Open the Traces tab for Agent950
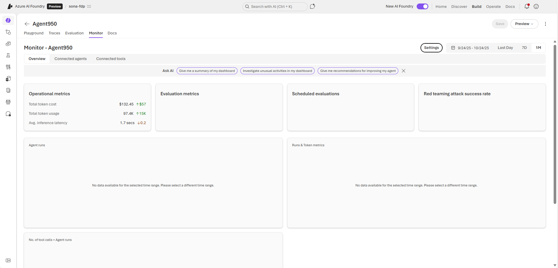Screen dimensions: 558x268 [x=54, y=33]
